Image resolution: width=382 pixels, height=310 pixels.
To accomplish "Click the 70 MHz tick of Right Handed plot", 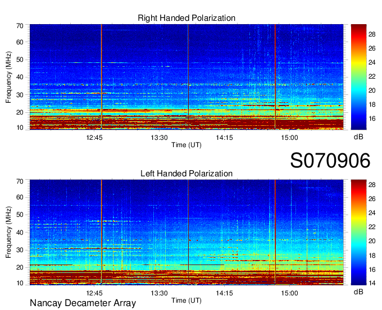I will tap(20, 26).
